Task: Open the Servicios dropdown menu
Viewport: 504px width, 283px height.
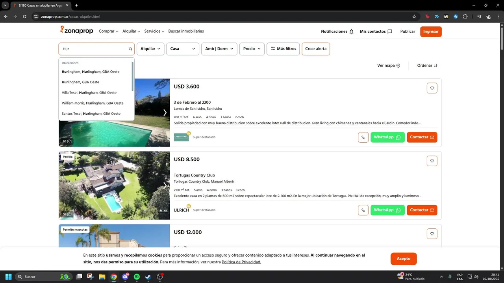Action: pyautogui.click(x=154, y=31)
